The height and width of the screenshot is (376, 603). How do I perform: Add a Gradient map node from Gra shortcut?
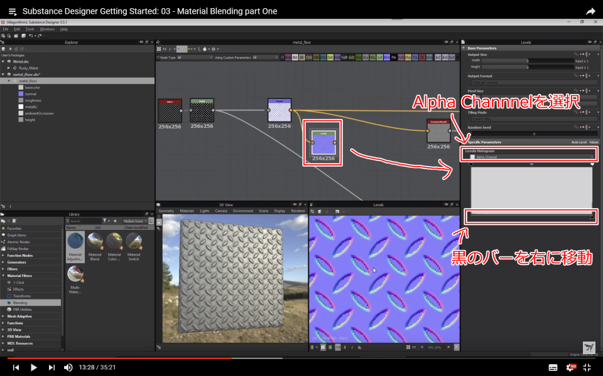pos(358,58)
